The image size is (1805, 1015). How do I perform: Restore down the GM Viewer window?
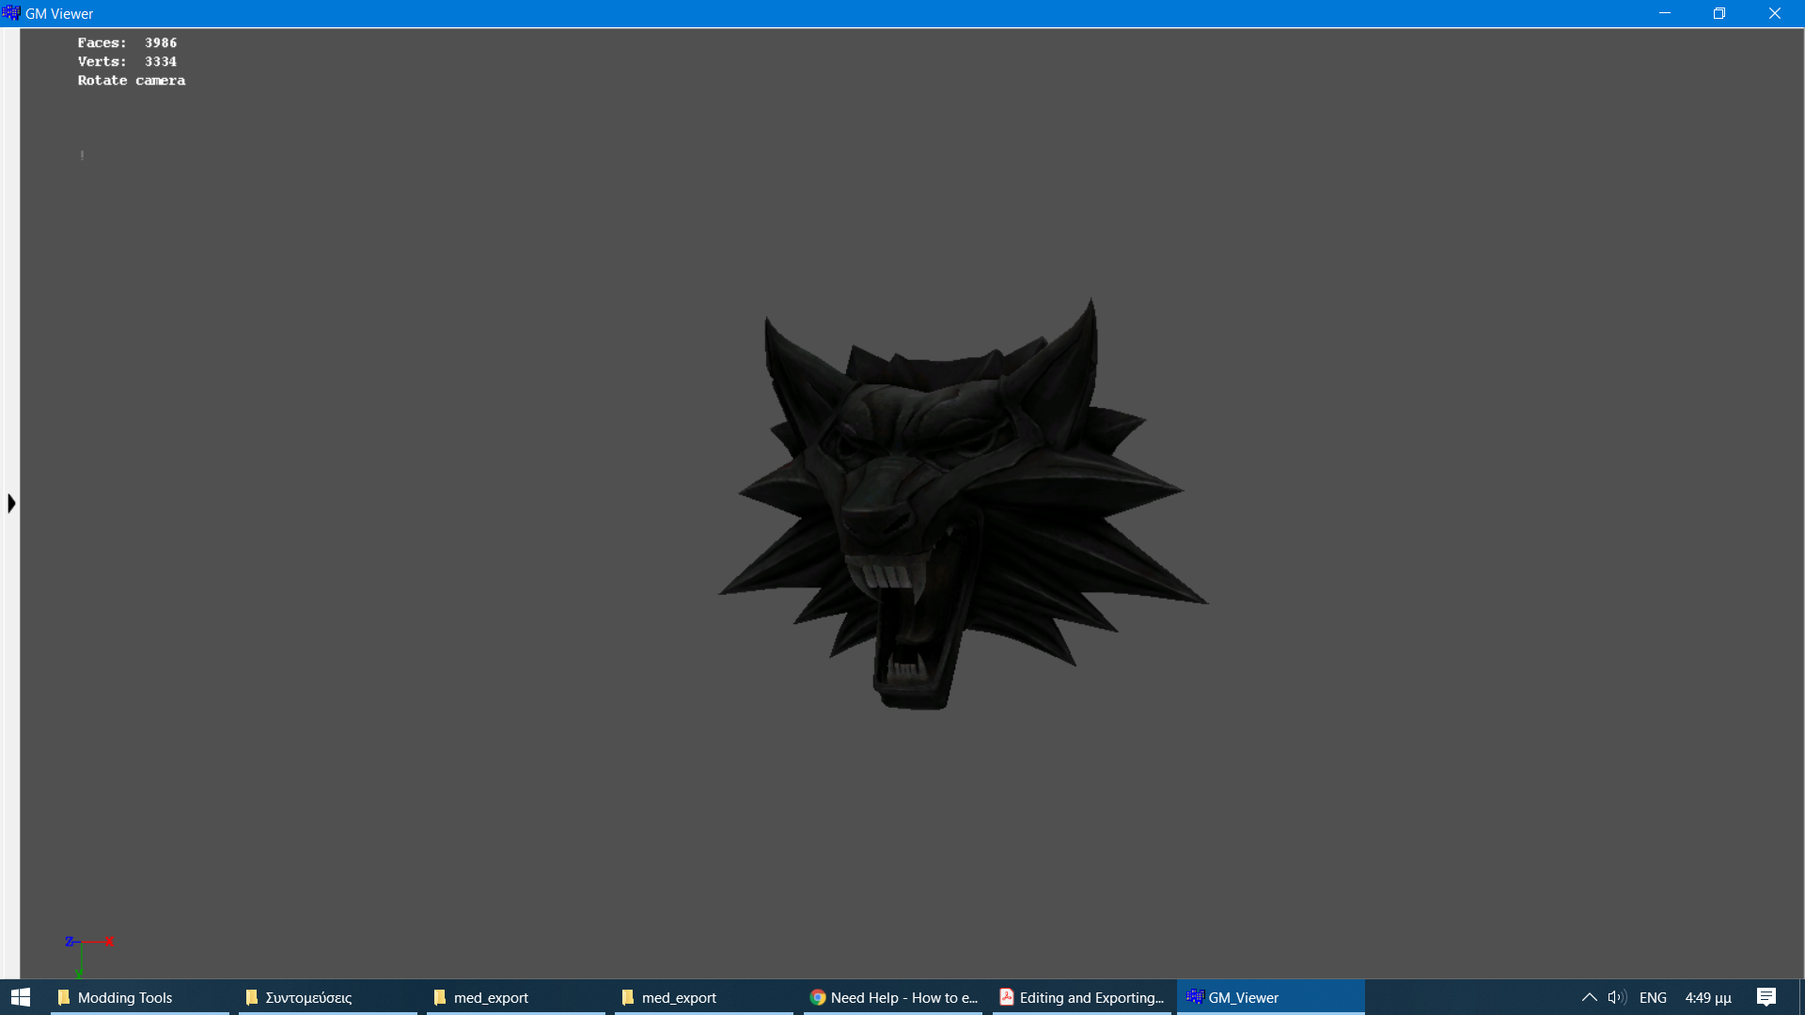tap(1719, 13)
